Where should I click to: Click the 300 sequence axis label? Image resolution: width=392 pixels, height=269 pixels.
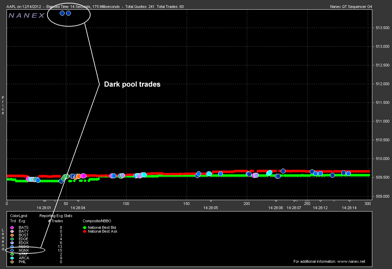[x=367, y=204]
